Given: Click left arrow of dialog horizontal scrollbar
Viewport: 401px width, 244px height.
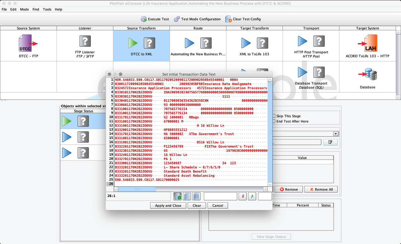Looking at the screenshot, I should [116, 189].
